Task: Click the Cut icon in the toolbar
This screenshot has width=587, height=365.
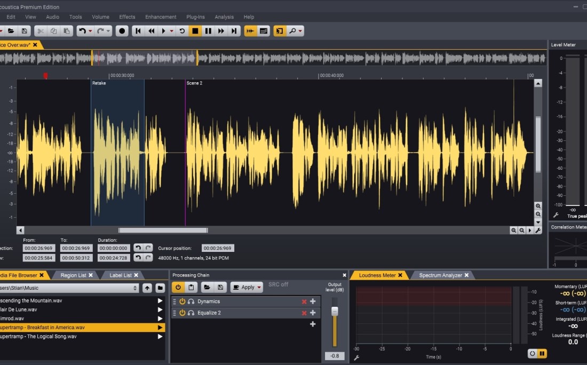Action: (x=40, y=30)
